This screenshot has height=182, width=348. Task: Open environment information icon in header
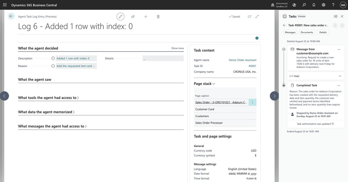tap(273, 5)
